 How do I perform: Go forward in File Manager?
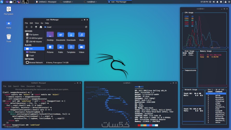[31, 27]
